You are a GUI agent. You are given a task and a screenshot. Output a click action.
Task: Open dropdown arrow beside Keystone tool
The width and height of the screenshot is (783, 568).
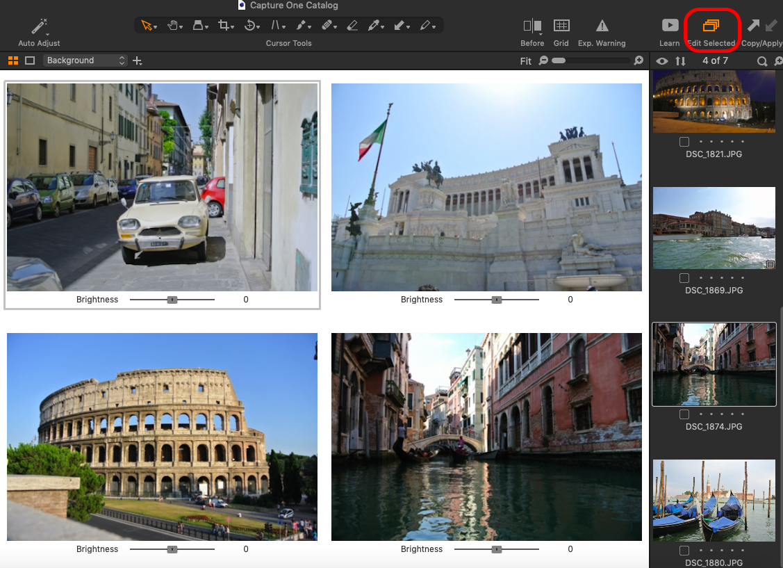[x=283, y=27]
